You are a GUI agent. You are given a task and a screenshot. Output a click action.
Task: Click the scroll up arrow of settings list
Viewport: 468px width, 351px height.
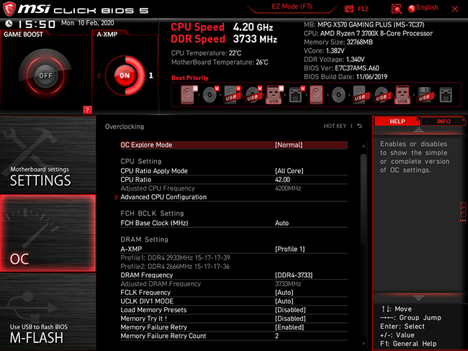[x=364, y=146]
